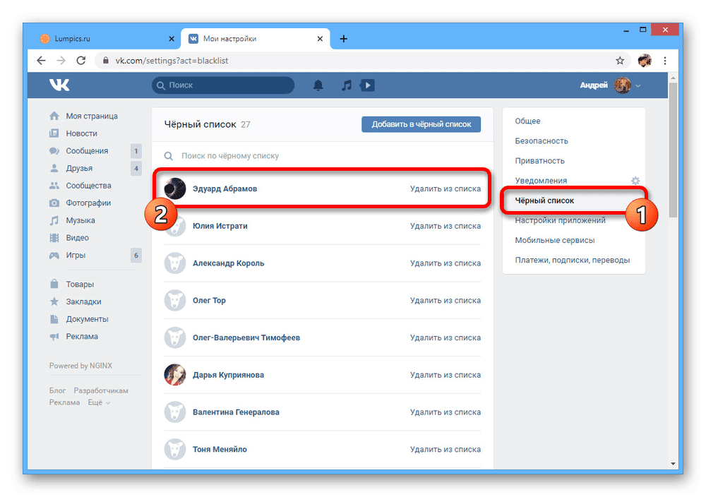This screenshot has height=497, width=706.
Task: Remove Юлия Истрати from blacklist
Action: (x=445, y=226)
